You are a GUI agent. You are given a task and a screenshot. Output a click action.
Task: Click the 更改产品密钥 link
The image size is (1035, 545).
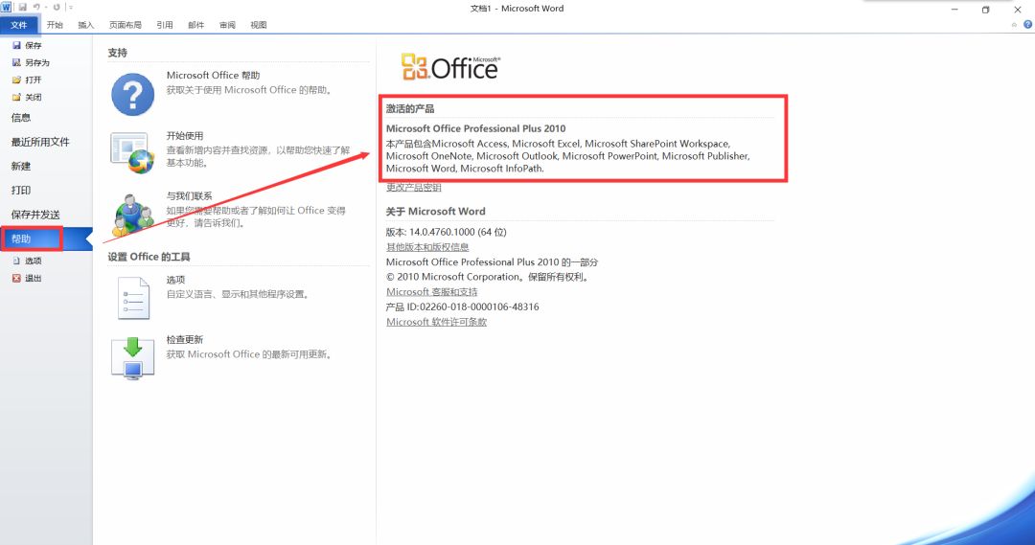414,188
